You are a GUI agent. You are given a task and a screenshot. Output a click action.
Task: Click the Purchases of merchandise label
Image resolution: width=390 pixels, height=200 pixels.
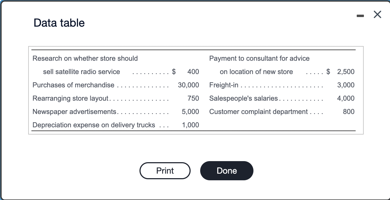click(73, 85)
